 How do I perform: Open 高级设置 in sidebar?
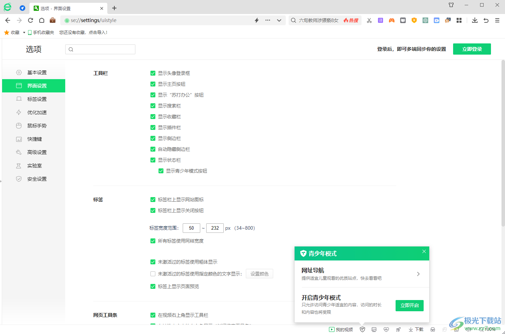click(x=34, y=152)
